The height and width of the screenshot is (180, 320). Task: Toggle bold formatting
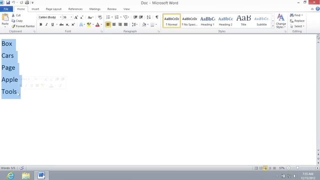(41, 24)
